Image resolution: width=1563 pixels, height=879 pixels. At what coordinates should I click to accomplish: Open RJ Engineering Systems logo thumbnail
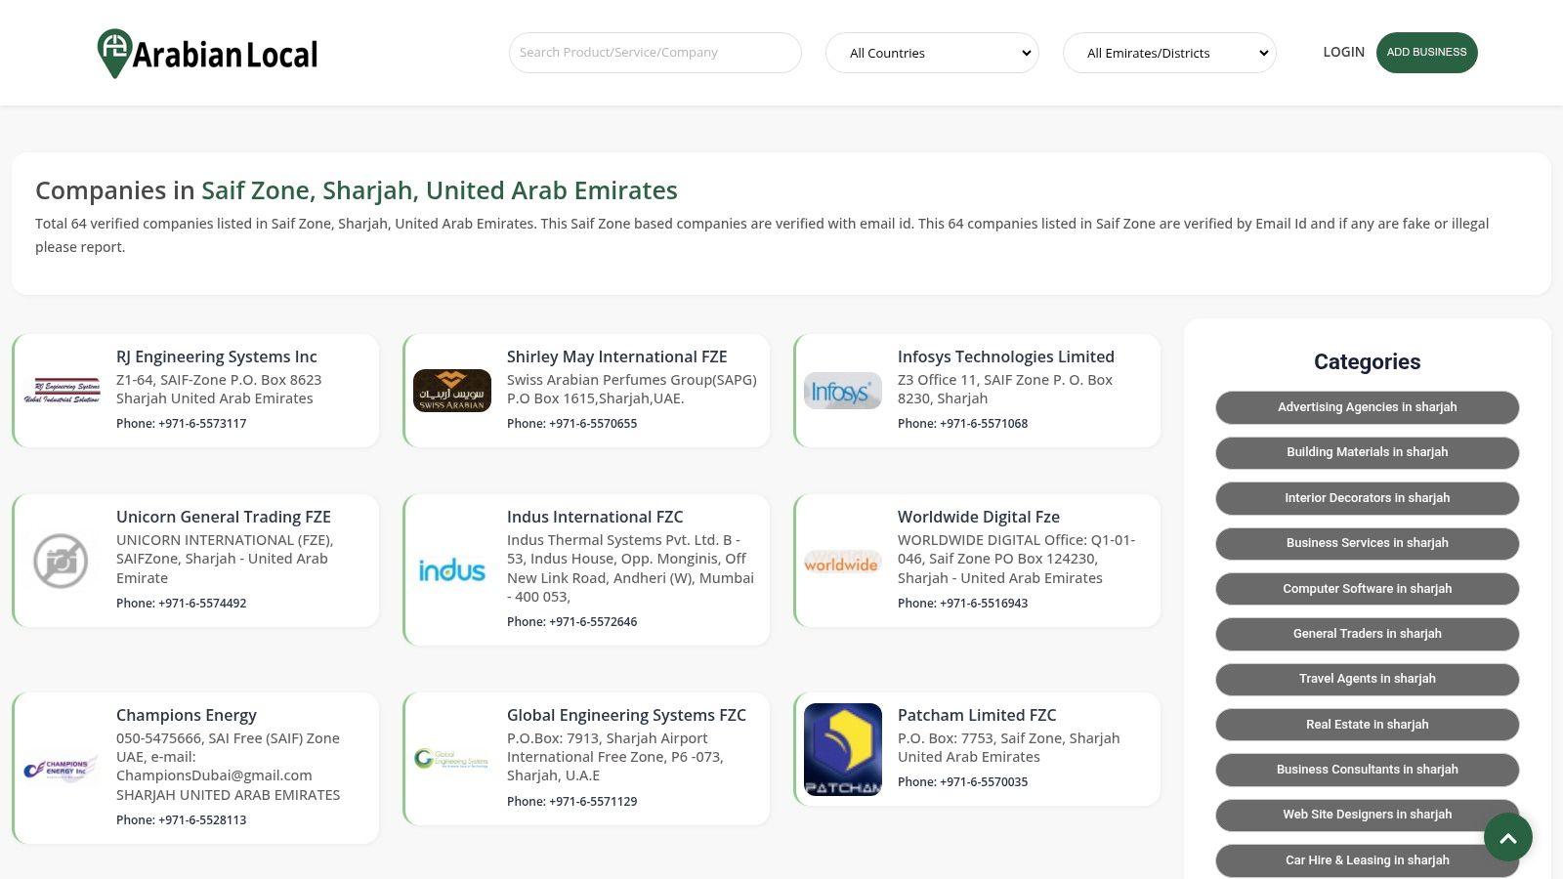[62, 391]
